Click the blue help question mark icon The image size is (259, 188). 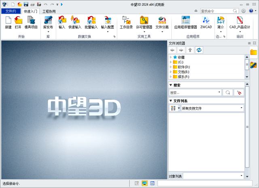point(251,11)
